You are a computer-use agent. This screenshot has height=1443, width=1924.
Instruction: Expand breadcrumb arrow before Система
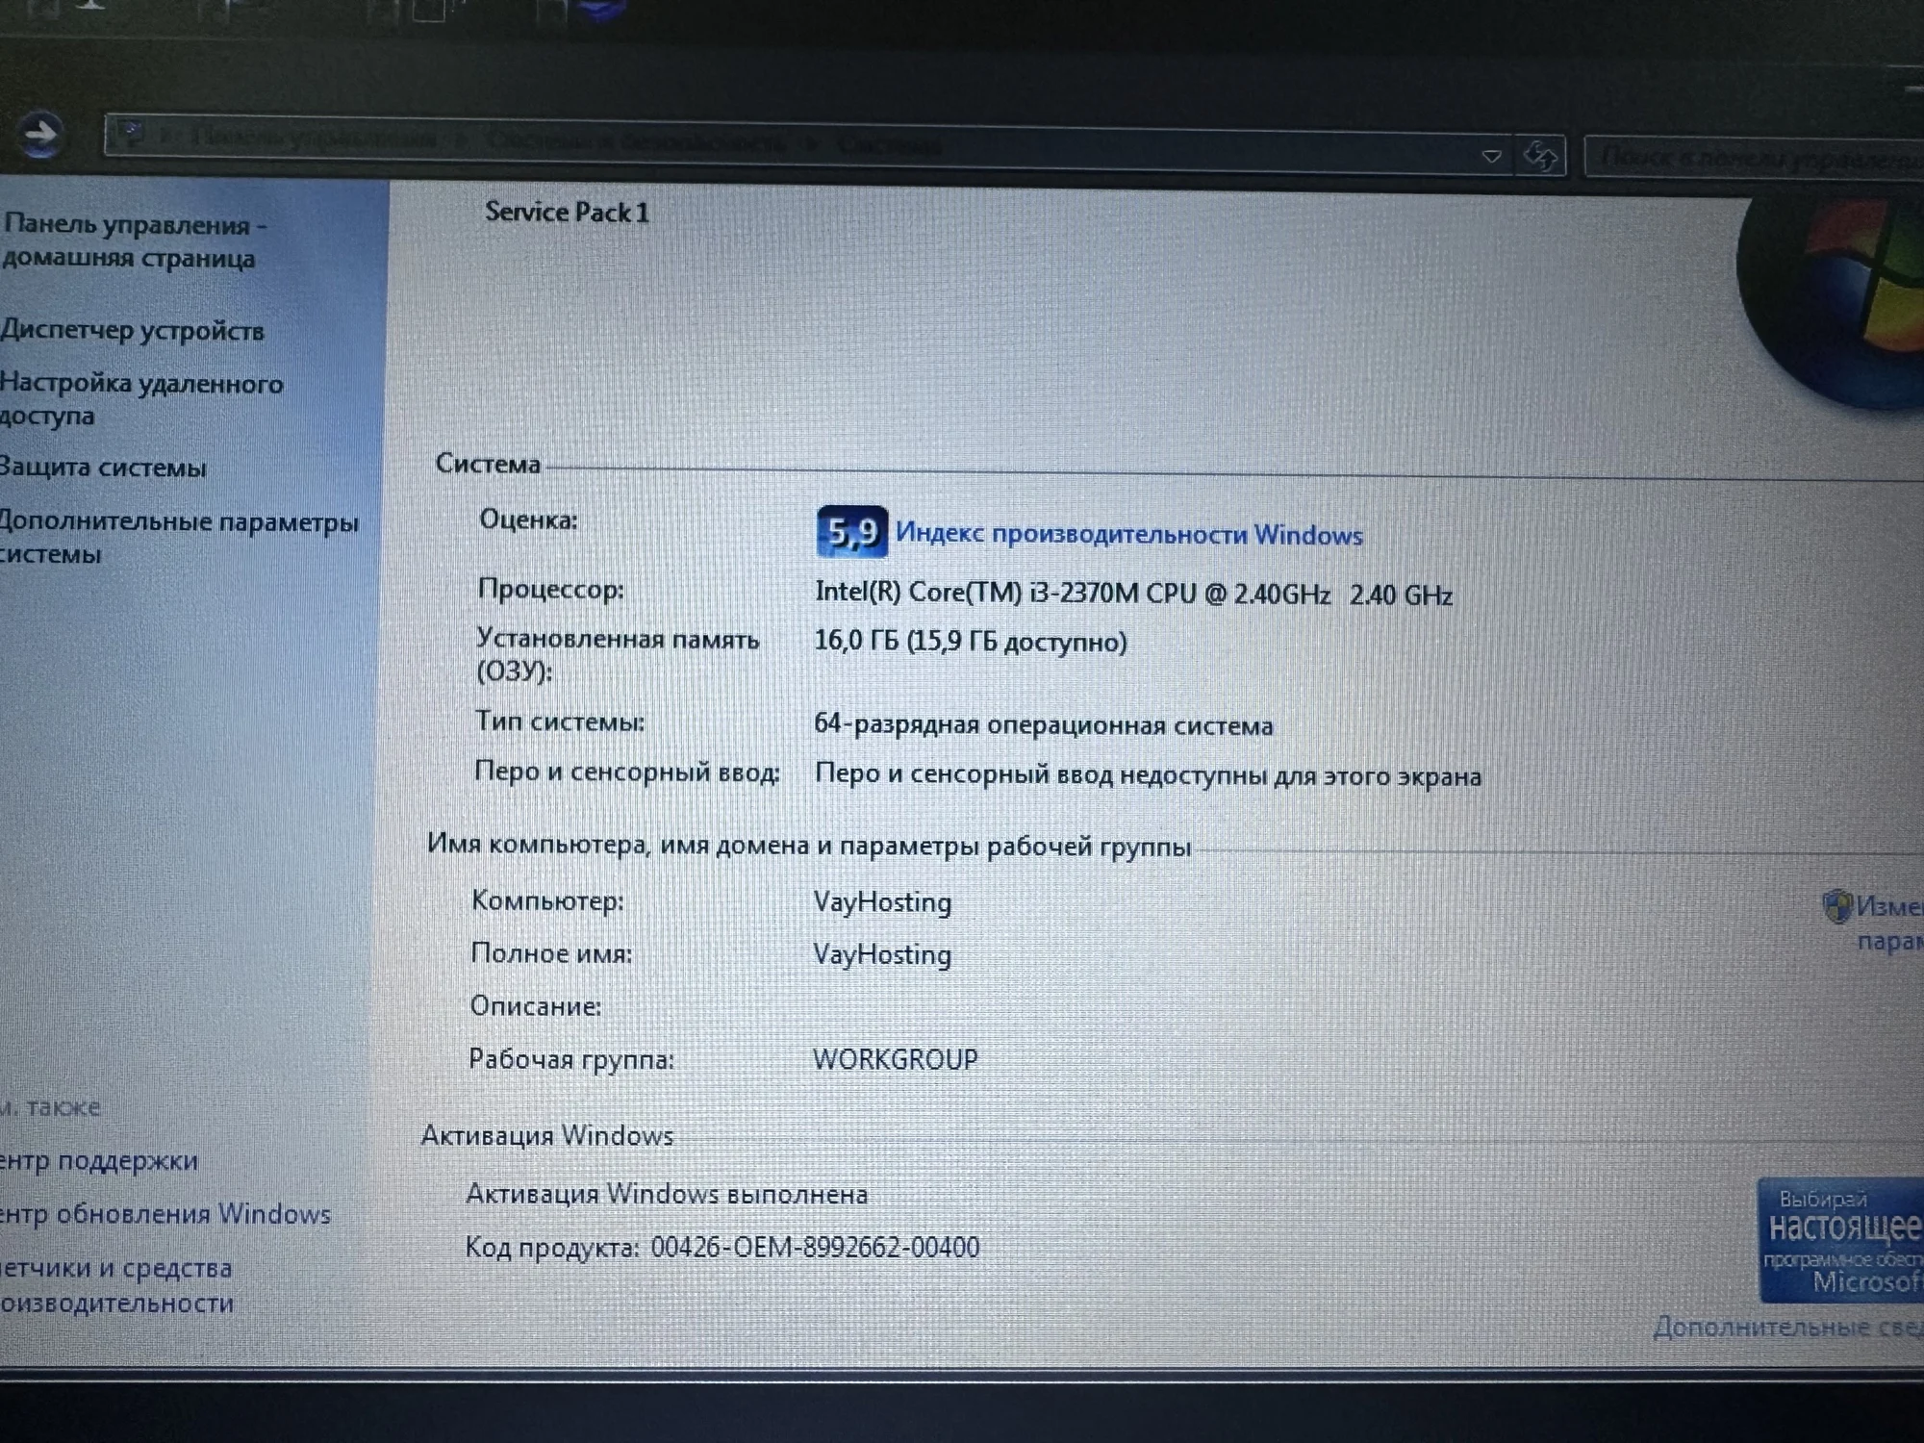point(814,144)
